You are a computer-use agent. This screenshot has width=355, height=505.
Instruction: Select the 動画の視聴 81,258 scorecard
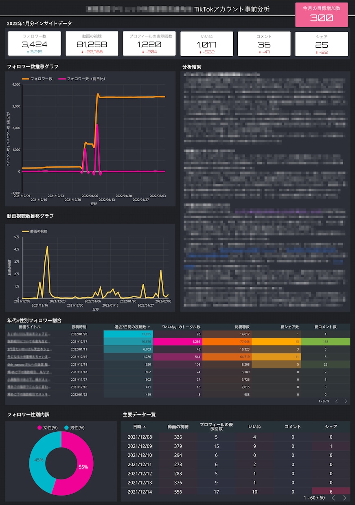point(92,44)
